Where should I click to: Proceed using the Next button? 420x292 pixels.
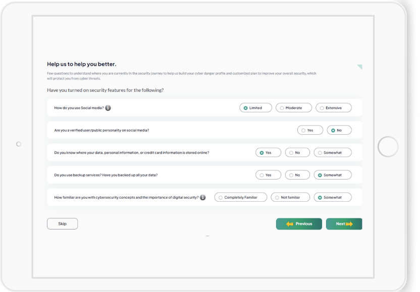point(344,224)
